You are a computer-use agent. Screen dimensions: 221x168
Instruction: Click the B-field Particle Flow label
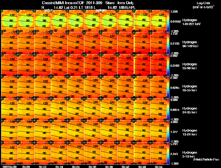coord(206,159)
